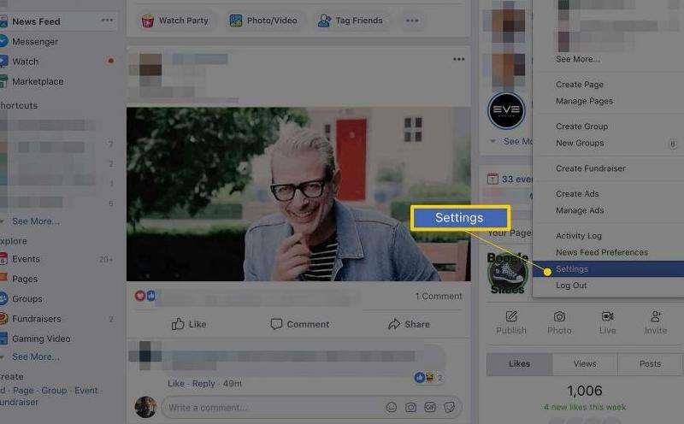Select Activity Log in the menu
Image resolution: width=684 pixels, height=424 pixels.
[x=579, y=236]
